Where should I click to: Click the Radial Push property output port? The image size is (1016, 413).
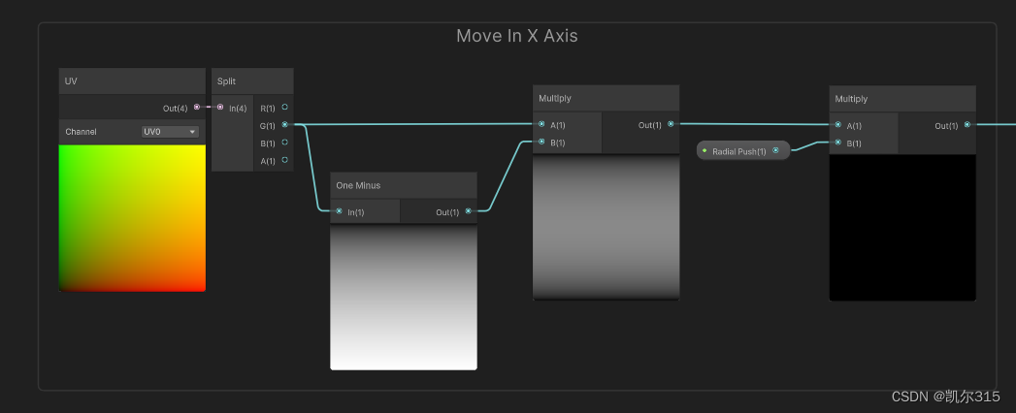coord(775,150)
